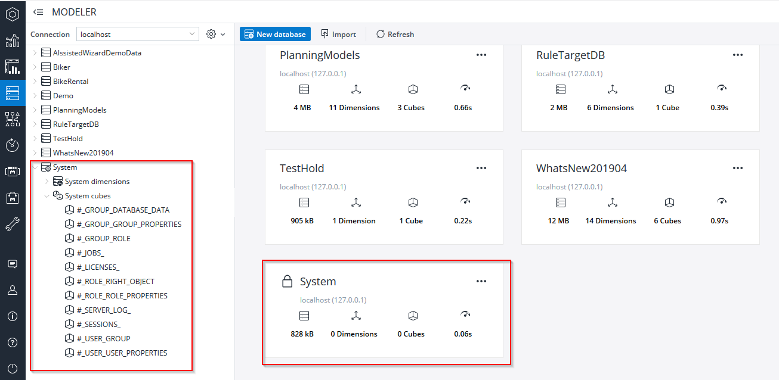Click the wrench administration icon in sidebar
Viewport: 779px width, 380px height.
tap(13, 224)
